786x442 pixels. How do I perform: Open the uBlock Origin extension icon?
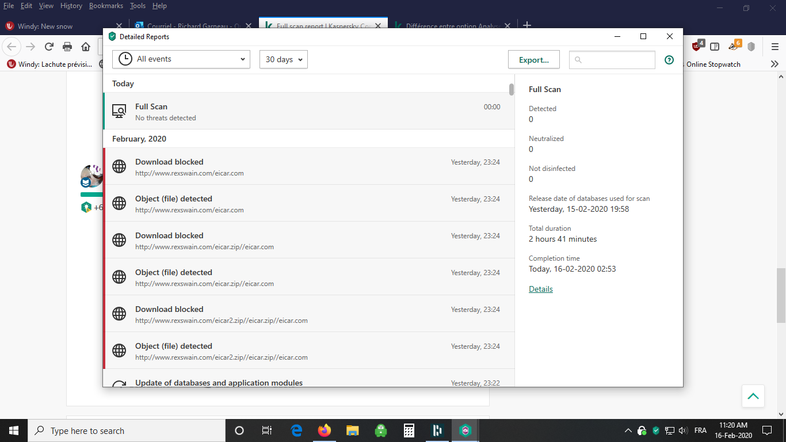tap(697, 46)
